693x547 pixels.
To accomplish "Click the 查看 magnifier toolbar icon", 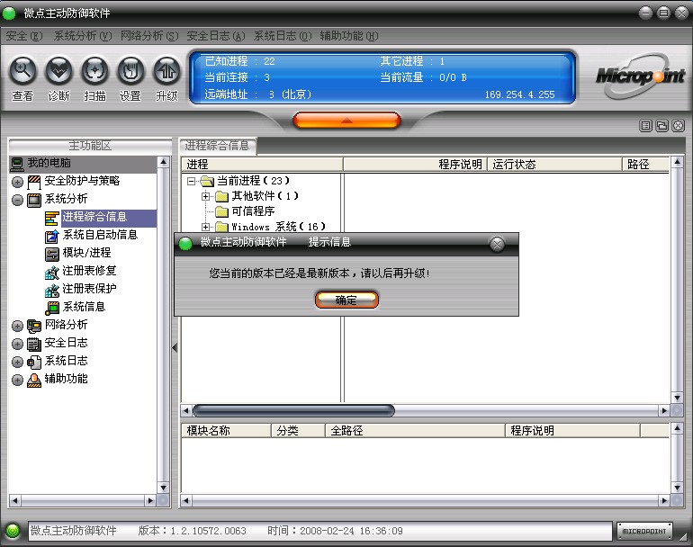I will coord(23,71).
